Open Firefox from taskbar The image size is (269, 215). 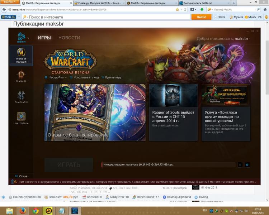click(x=23, y=211)
